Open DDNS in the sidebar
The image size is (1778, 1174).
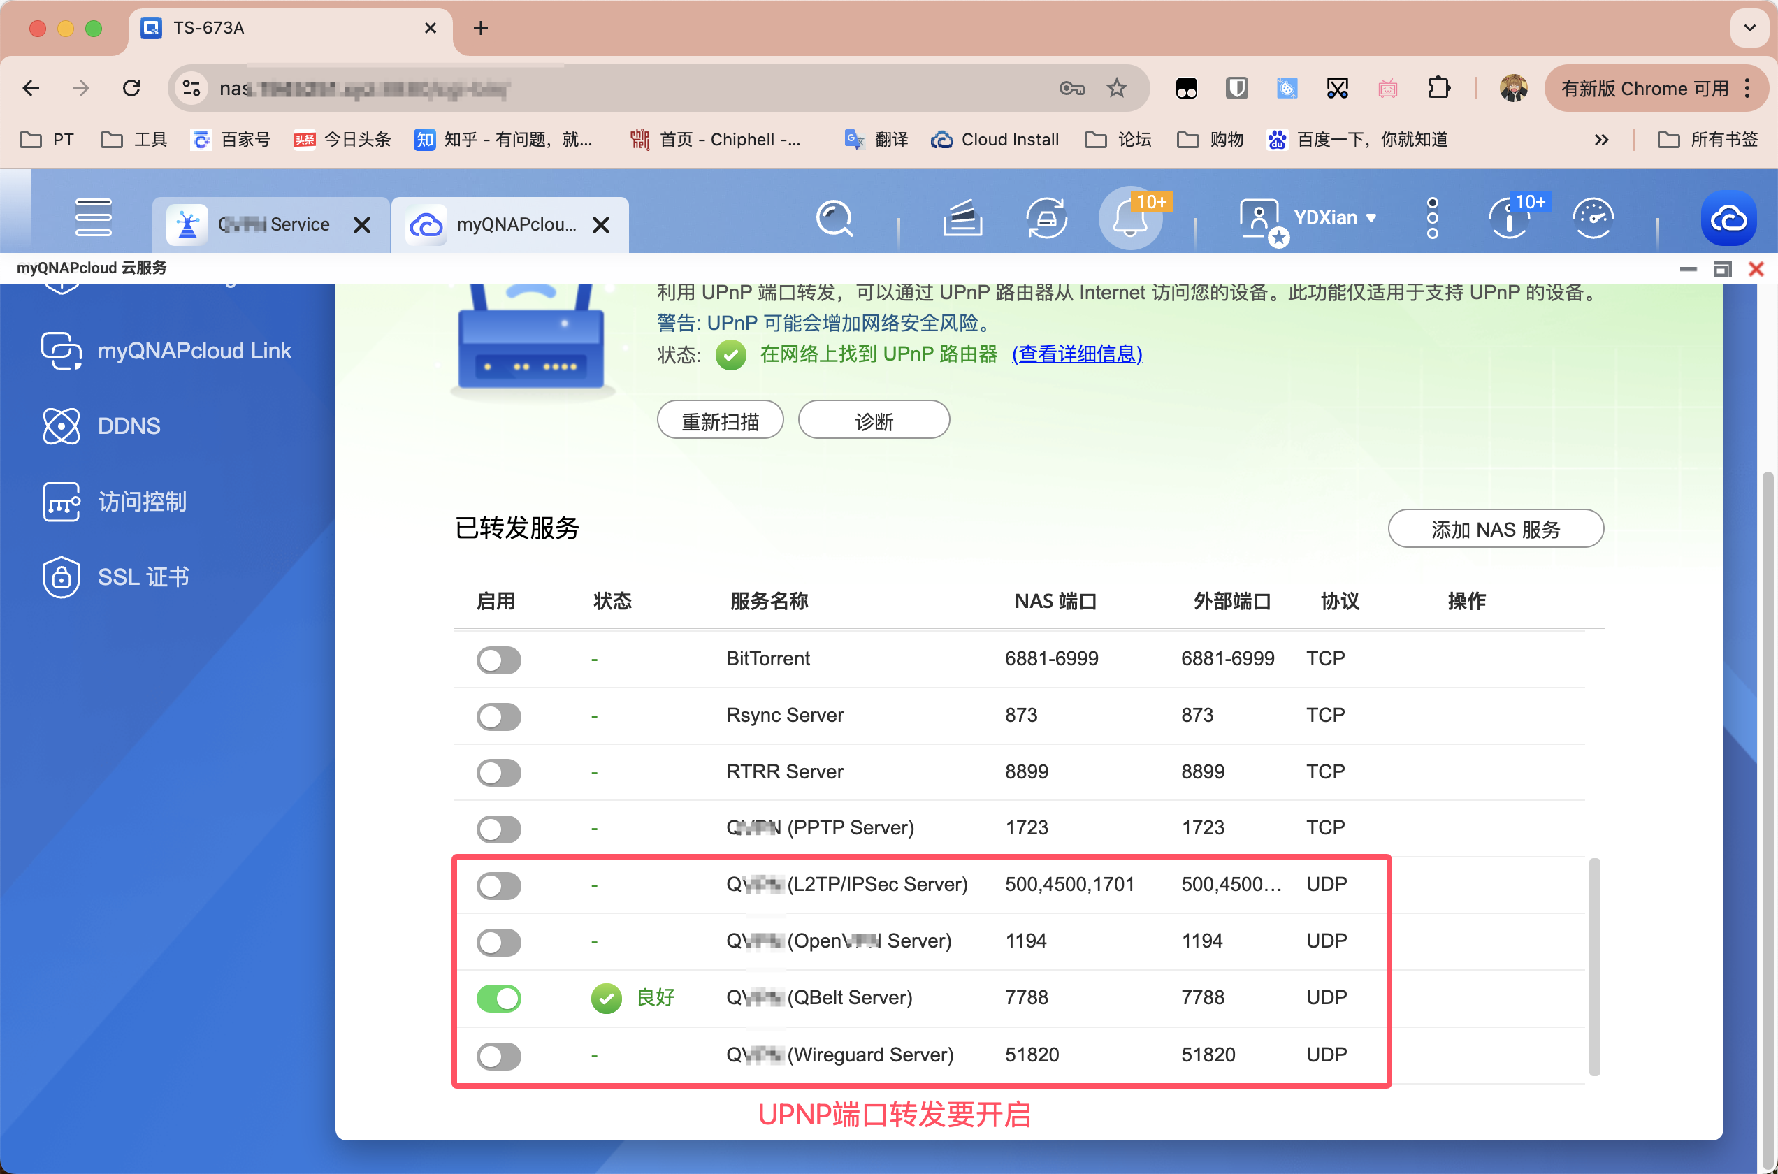click(x=102, y=426)
